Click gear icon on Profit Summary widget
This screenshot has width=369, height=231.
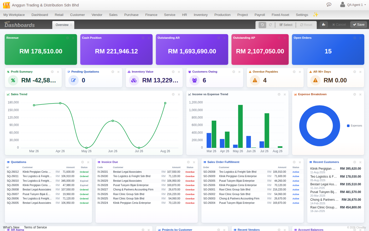coord(52,72)
